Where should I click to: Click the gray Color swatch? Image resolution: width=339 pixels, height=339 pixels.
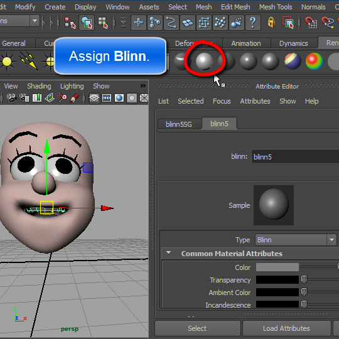pos(277,267)
